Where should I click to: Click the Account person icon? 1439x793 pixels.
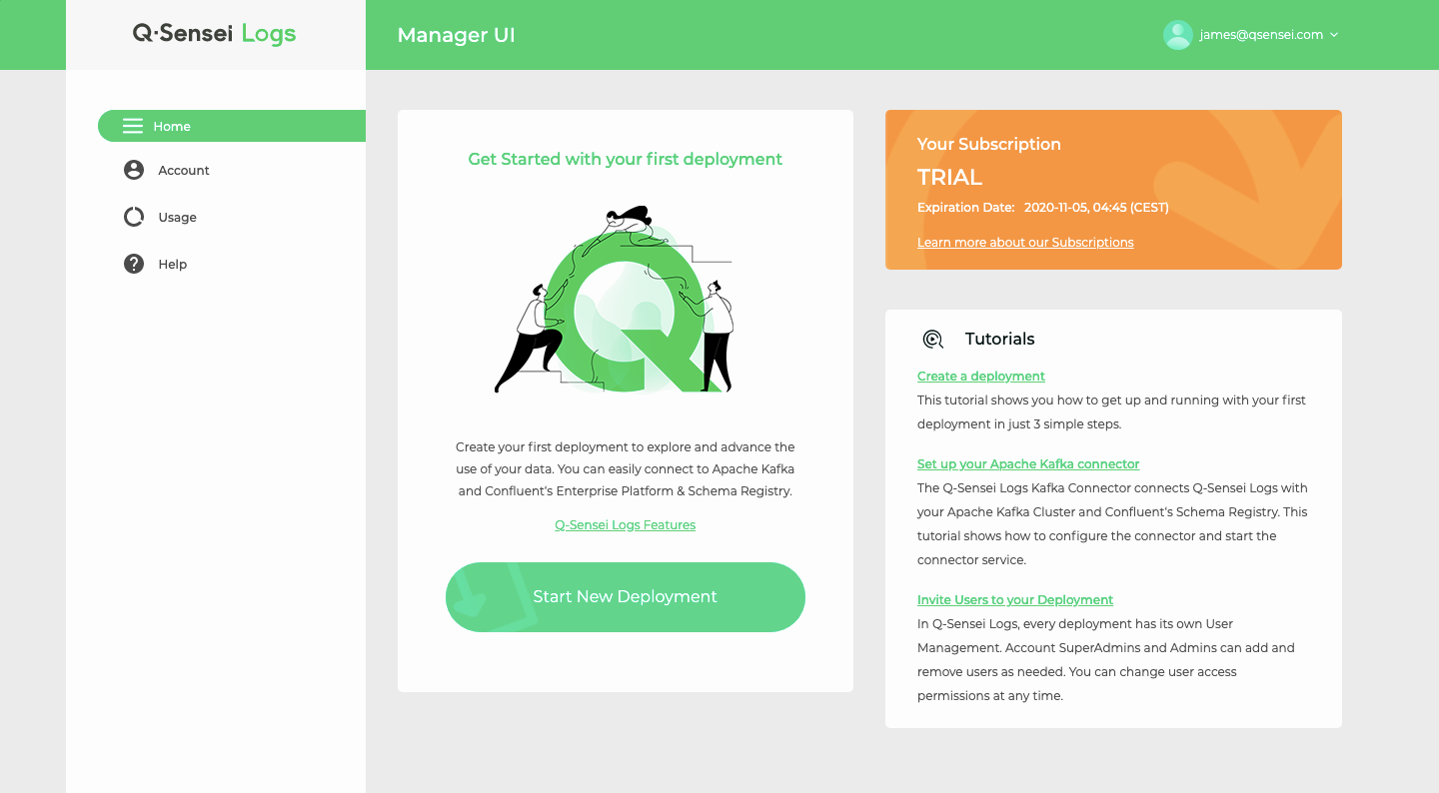point(134,170)
